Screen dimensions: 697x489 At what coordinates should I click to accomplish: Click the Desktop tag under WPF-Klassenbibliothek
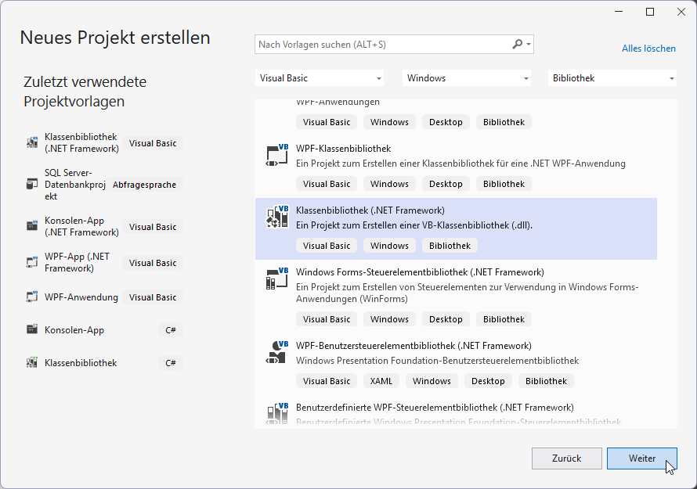pos(446,183)
